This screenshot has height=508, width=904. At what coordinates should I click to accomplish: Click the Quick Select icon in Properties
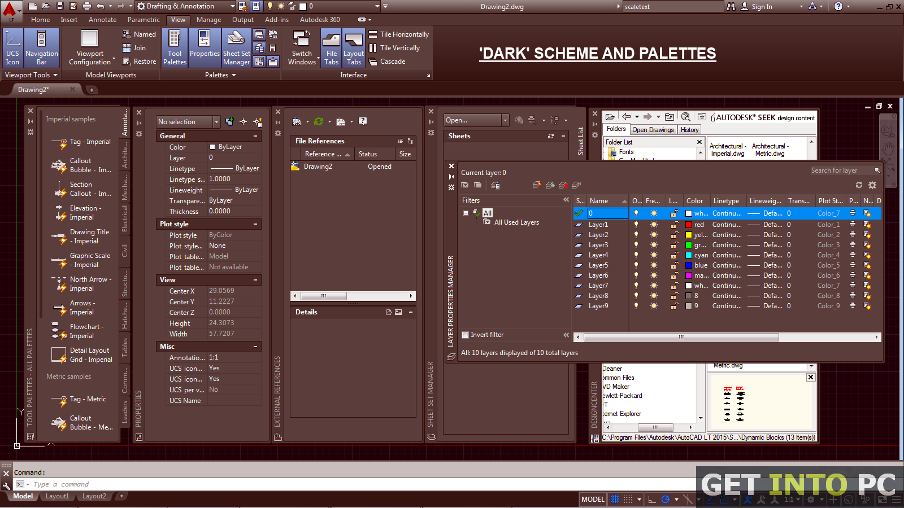coord(258,122)
